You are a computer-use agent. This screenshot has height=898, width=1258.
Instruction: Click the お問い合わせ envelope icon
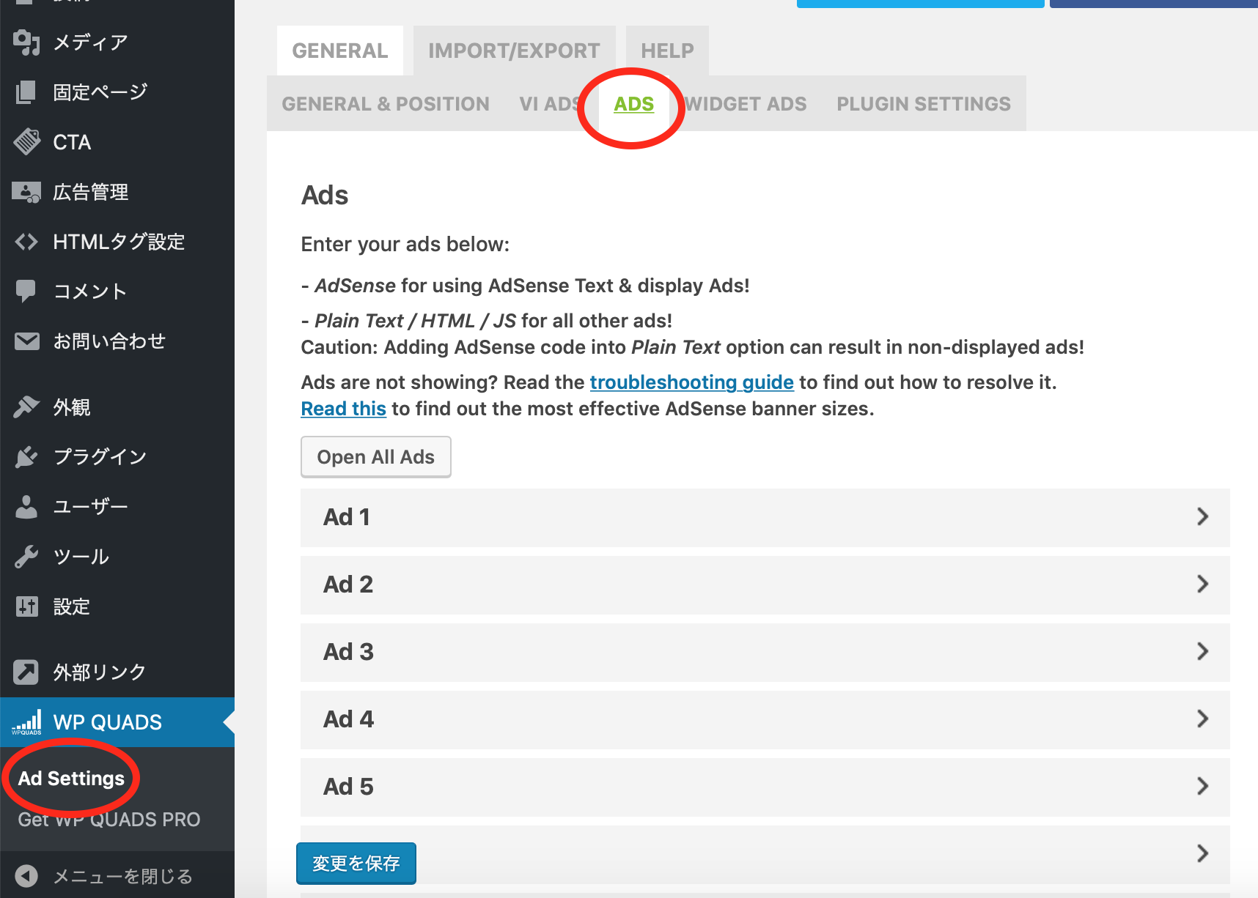(26, 341)
